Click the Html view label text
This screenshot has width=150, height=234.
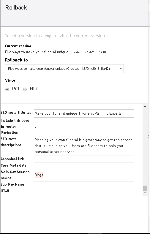35,88
